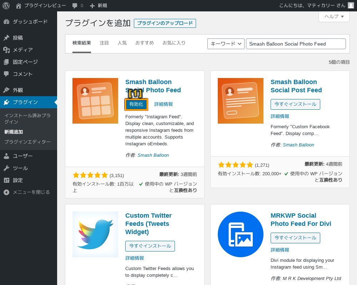Click the 新規 label in the admin bar
The image size is (357, 285).
[x=102, y=5]
